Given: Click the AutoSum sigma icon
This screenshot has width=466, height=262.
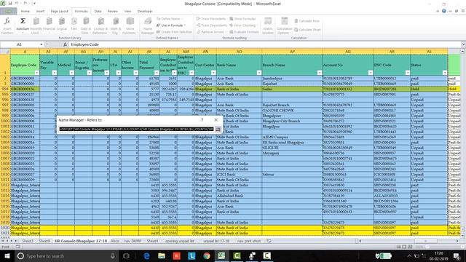Looking at the screenshot, I should pos(23,21).
